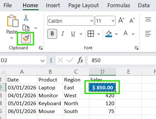Expand the Borders dropdown arrow
Image resolution: width=156 pixels, height=119 pixels.
click(99, 34)
